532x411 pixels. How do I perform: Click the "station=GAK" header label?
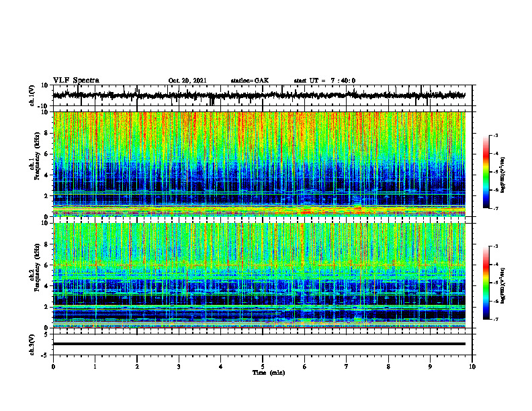[x=250, y=81]
